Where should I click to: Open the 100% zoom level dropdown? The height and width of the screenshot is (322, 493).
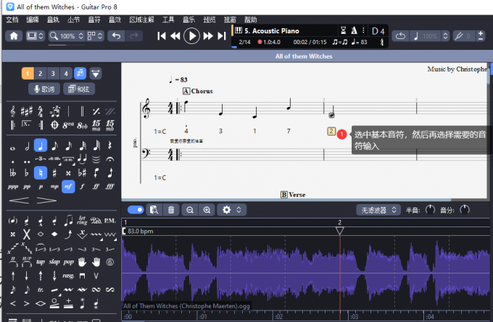pos(67,35)
